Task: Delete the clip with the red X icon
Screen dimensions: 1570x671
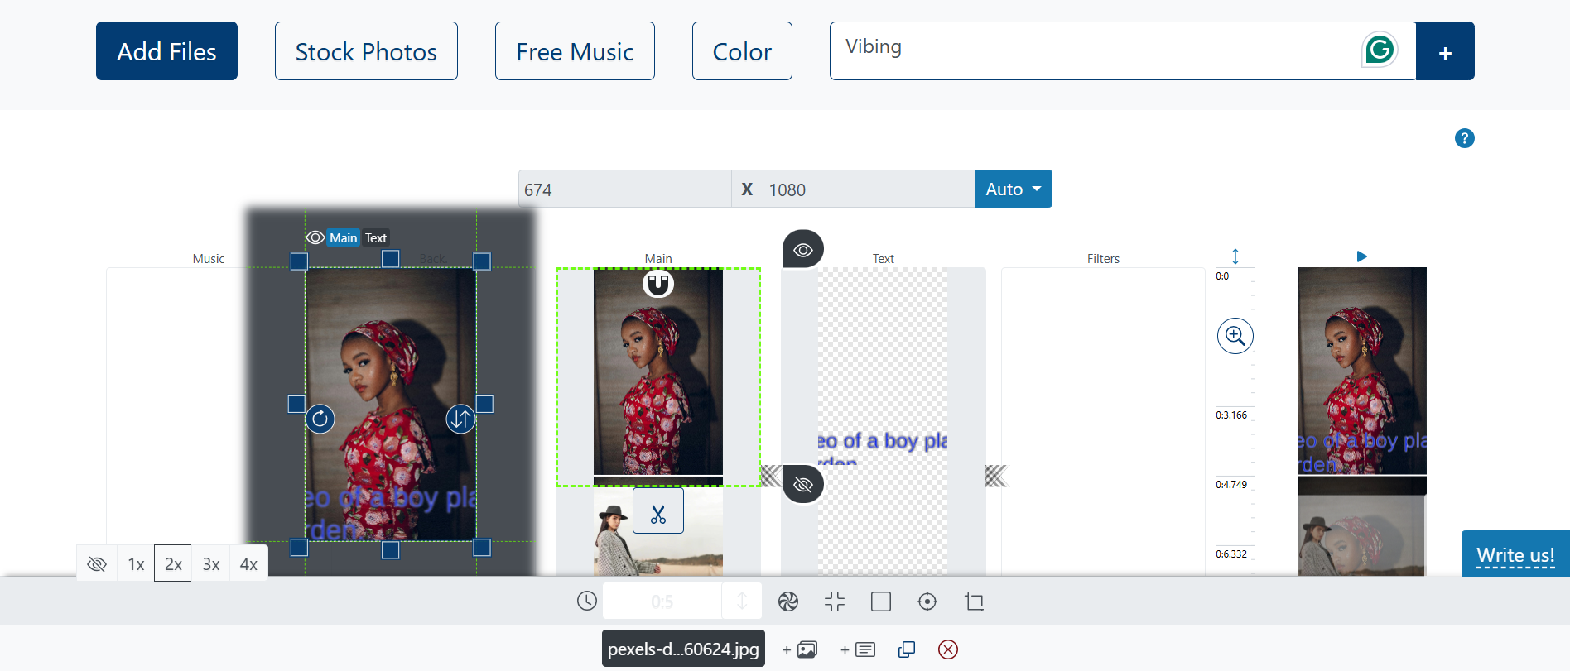Action: (948, 649)
